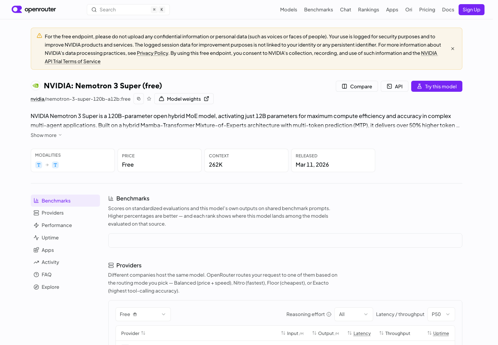Jump to Performance in the sidebar
The height and width of the screenshot is (345, 498).
tap(65, 225)
